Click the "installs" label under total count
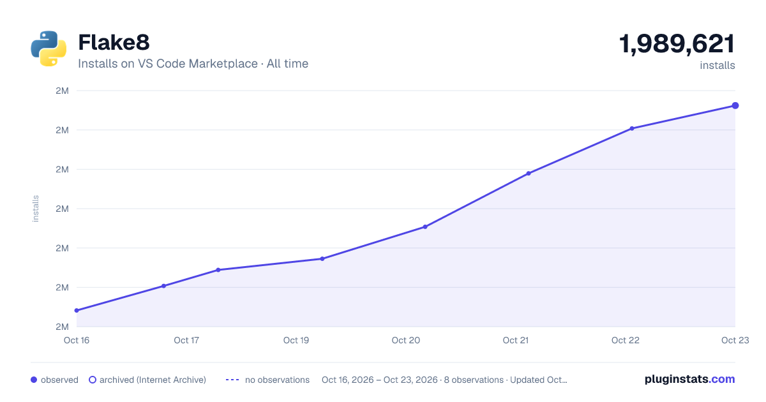 [717, 65]
